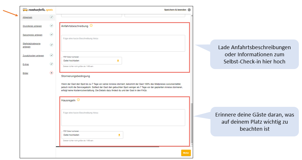Click the Anfahrtsbeschreibung heading text
This screenshot has width=302, height=160.
[75, 26]
